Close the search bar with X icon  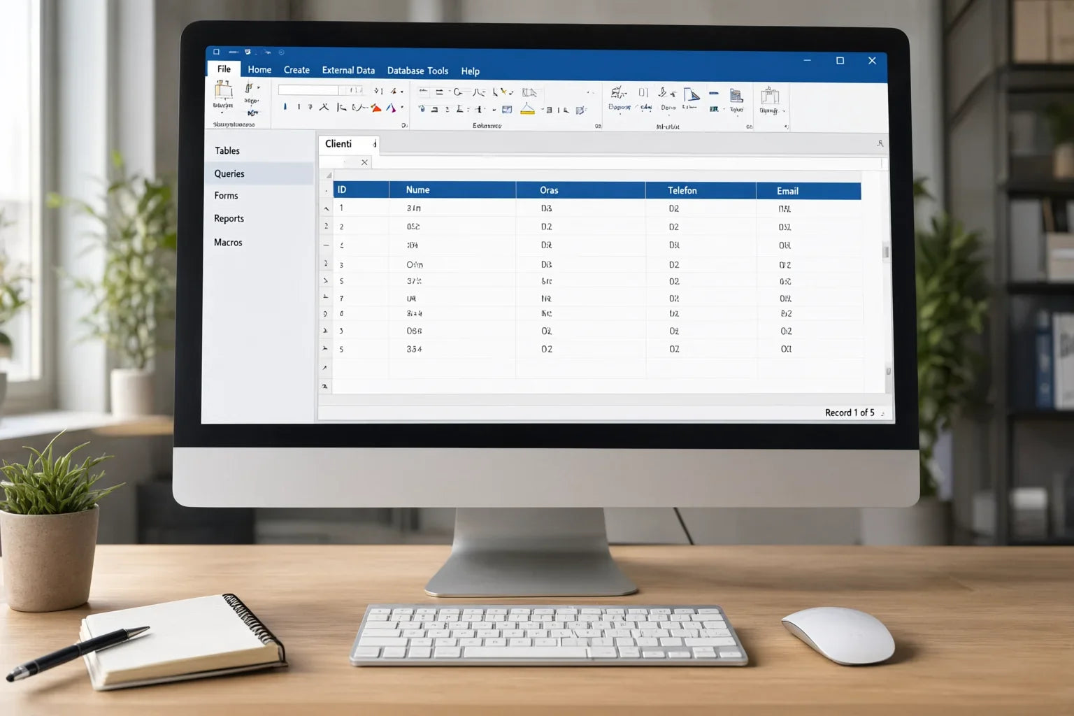364,162
